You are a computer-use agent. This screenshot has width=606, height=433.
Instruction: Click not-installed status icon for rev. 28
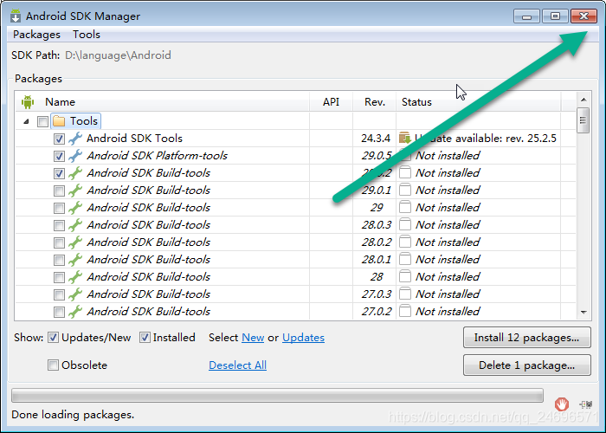coord(404,276)
